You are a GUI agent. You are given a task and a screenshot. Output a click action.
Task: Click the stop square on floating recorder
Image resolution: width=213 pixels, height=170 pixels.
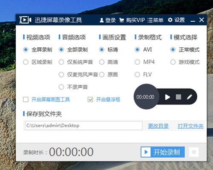pyautogui.click(x=178, y=97)
